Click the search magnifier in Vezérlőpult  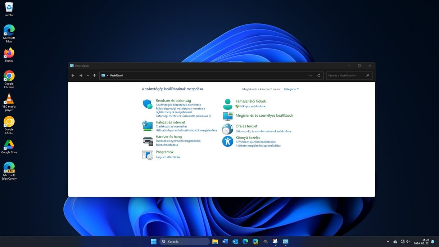tap(368, 76)
